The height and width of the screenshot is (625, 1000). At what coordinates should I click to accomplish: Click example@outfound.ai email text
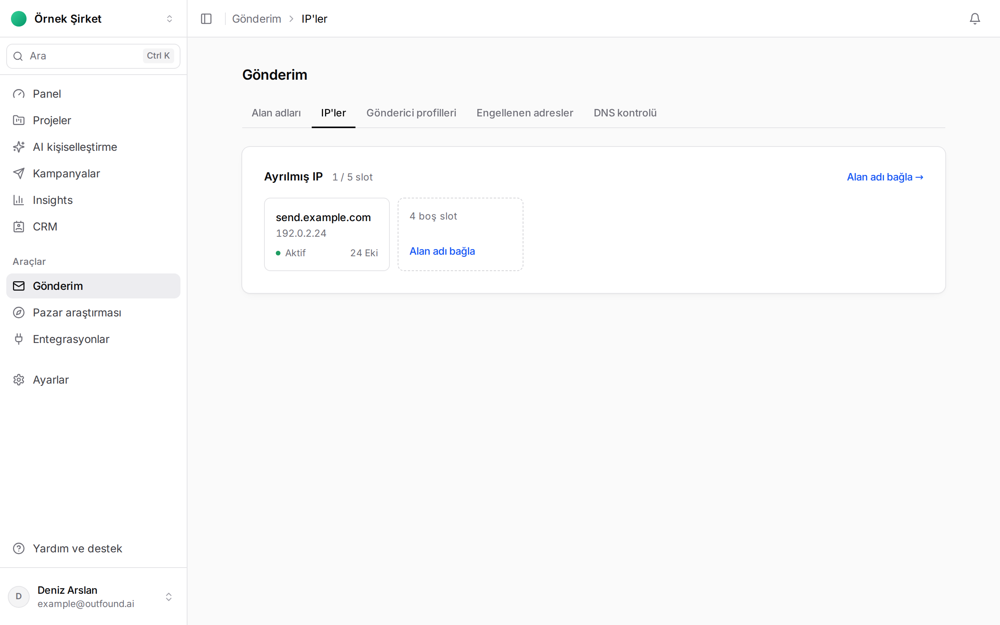[86, 604]
